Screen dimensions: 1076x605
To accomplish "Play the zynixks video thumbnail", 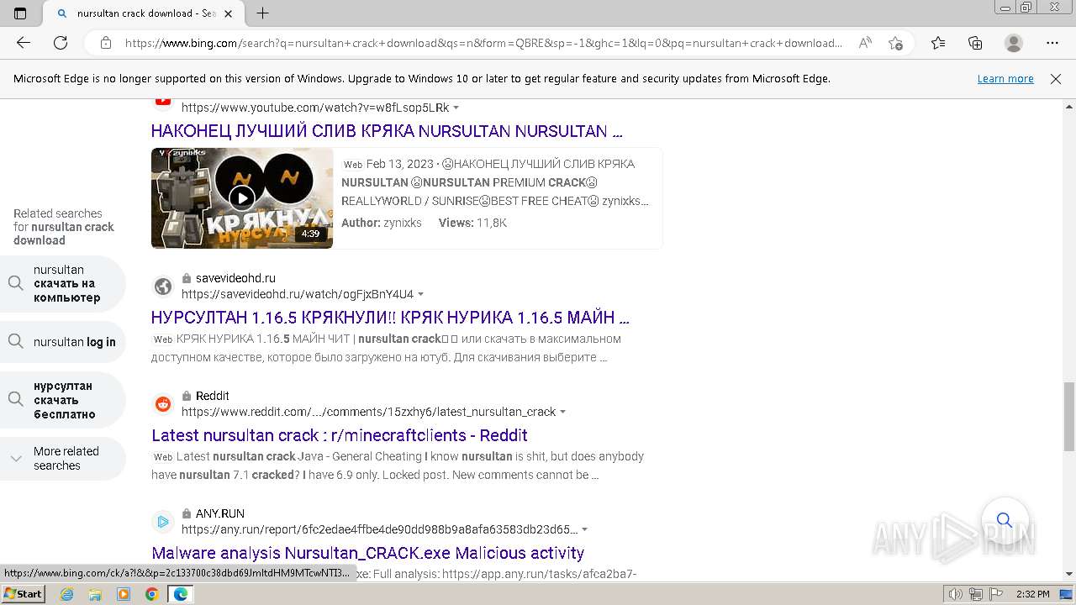I will point(242,198).
